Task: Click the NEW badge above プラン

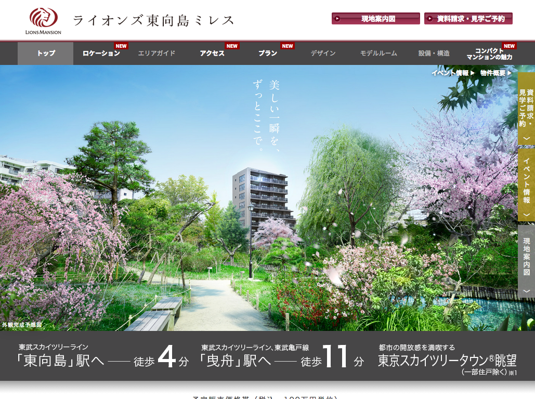Action: click(x=288, y=46)
